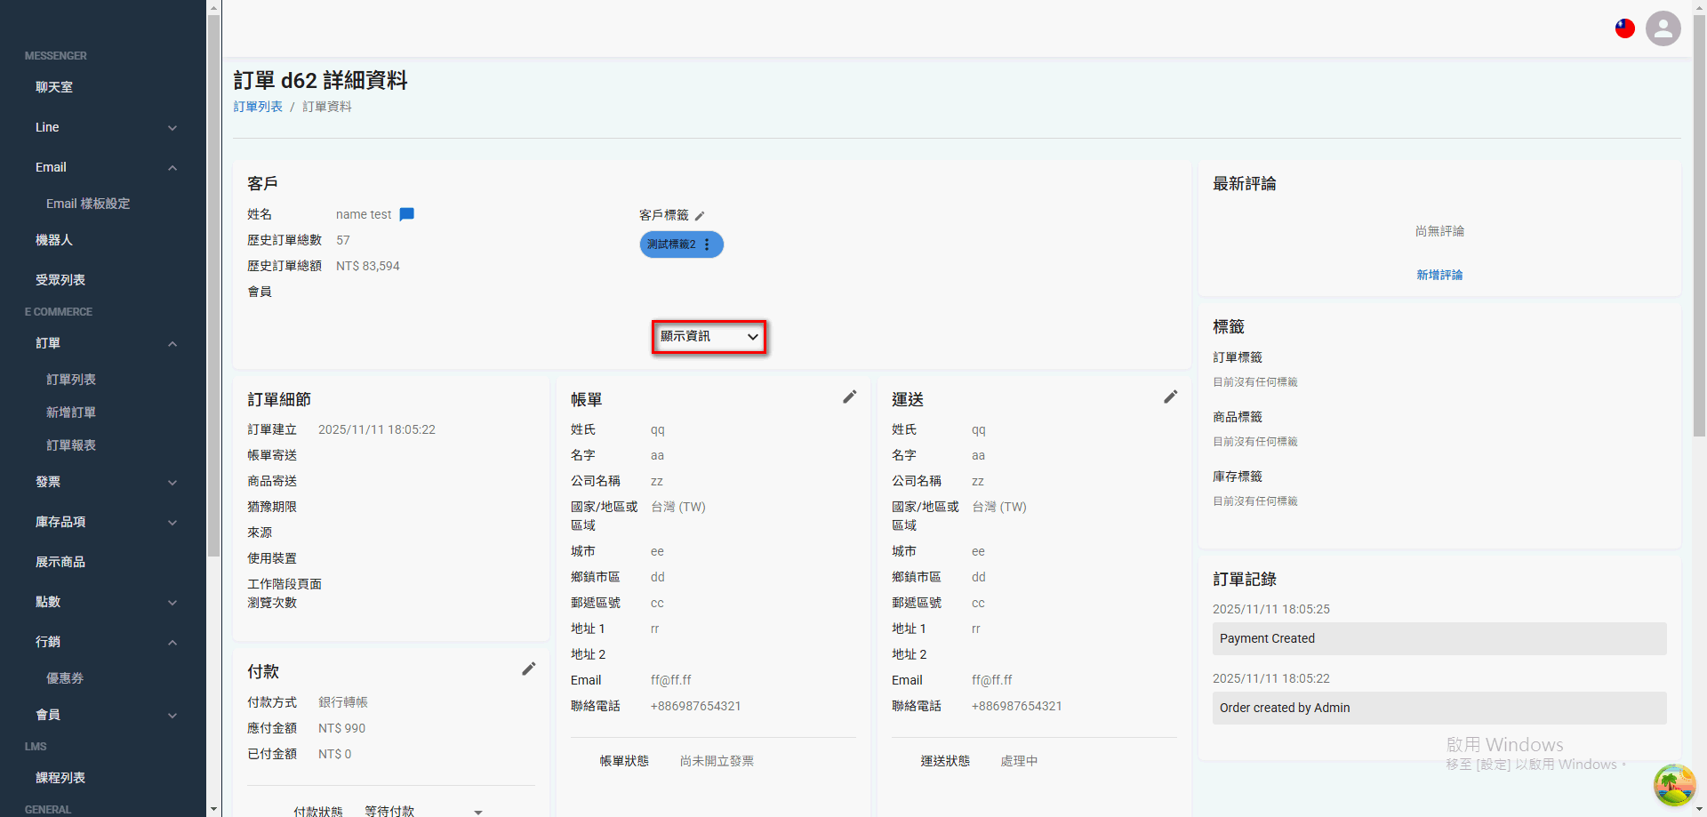The image size is (1707, 817).
Task: Click the billing country "台灣 (TW)" in 帳單
Action: pyautogui.click(x=678, y=507)
